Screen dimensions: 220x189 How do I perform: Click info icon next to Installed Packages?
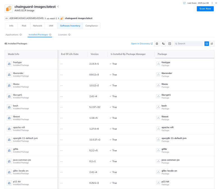click(50, 35)
